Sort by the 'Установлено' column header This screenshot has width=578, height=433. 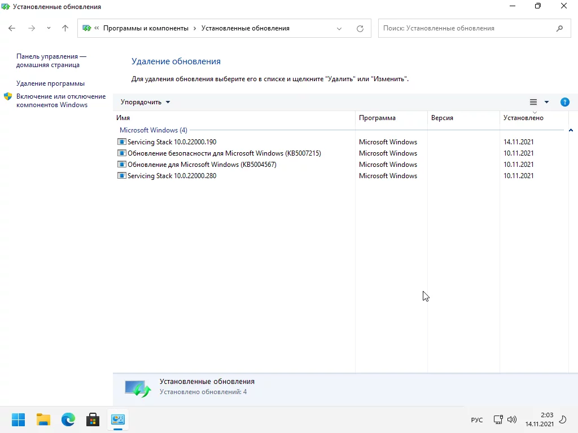point(534,118)
